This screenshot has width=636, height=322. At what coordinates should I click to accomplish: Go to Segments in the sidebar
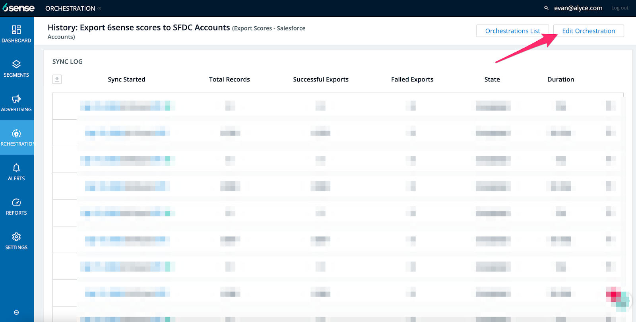tap(16, 68)
